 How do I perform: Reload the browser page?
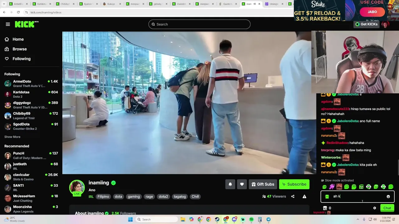pos(18,12)
